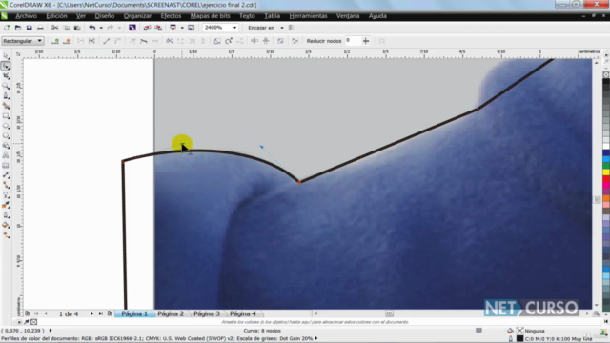Click the Delete Nodes button in property bar
This screenshot has height=343, width=610.
coord(66,41)
